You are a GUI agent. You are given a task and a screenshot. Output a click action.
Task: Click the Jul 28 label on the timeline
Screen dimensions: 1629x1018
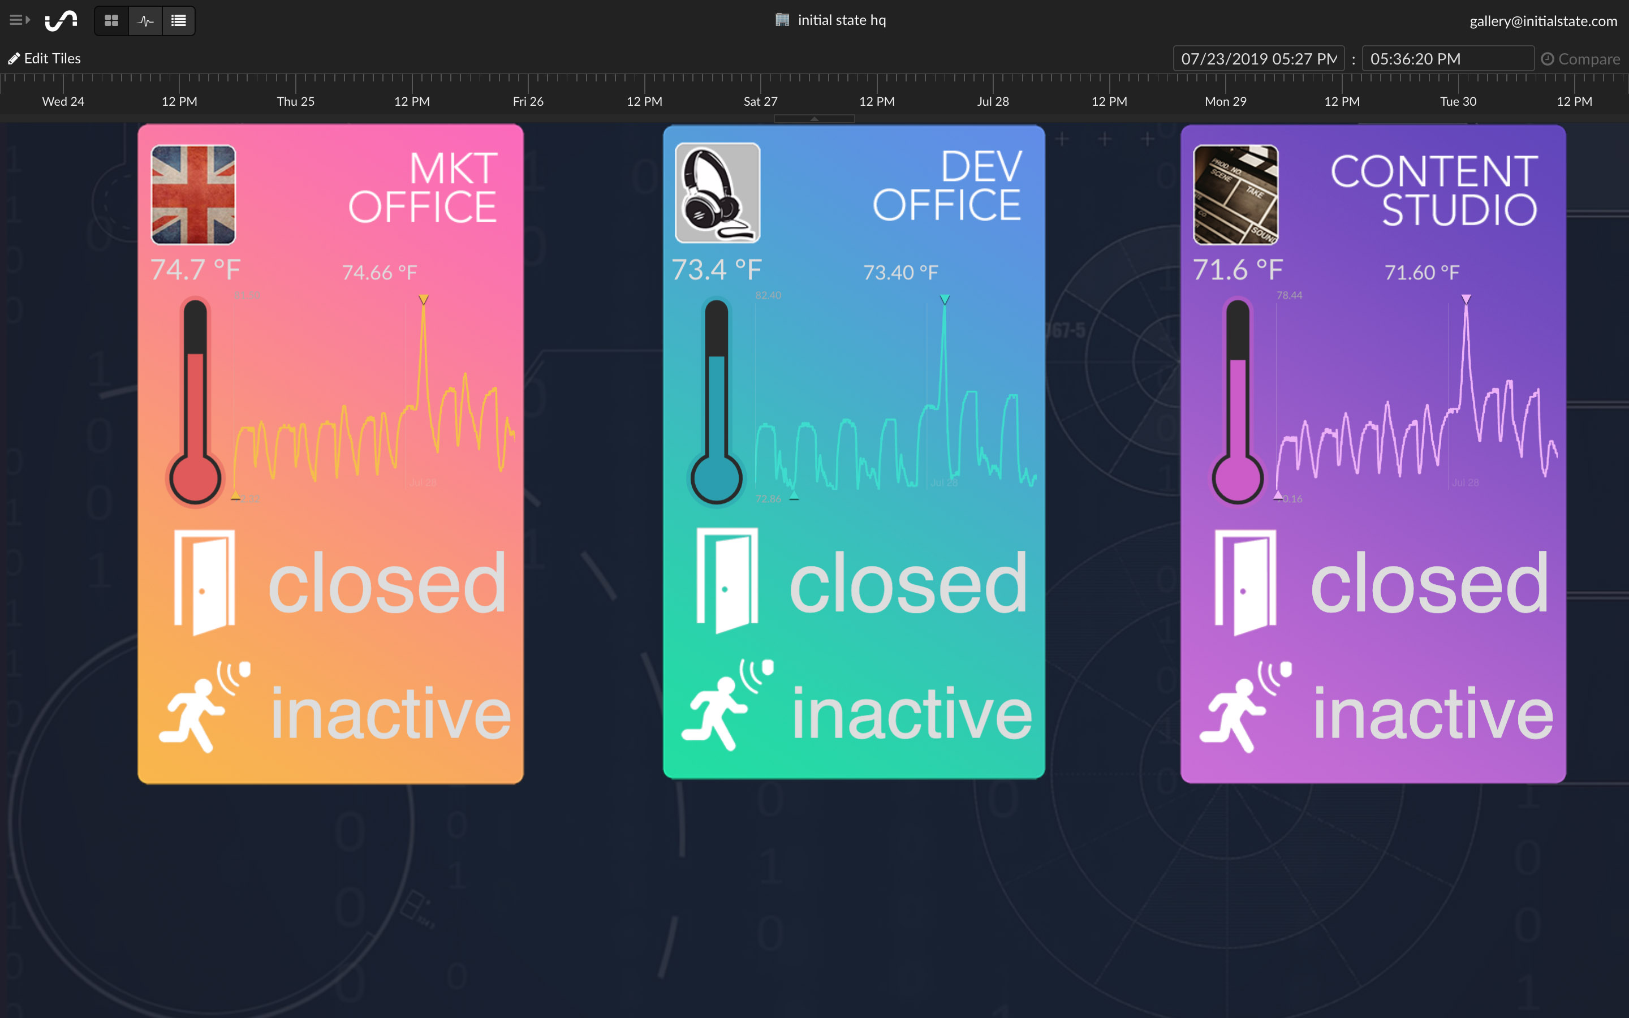coord(992,101)
